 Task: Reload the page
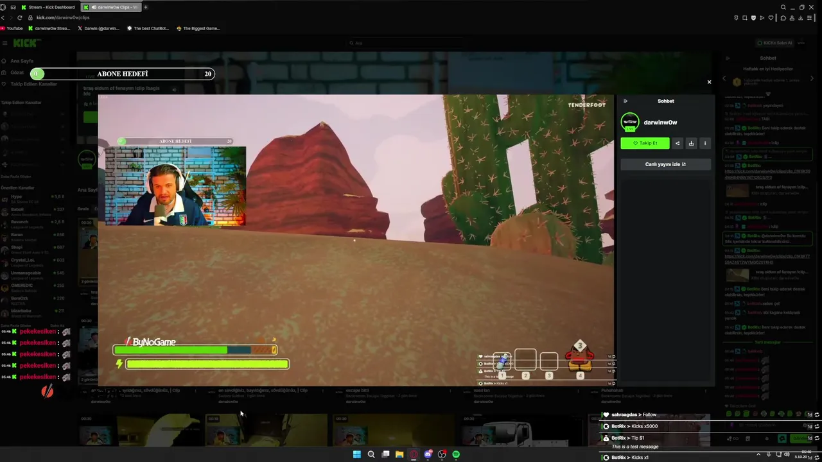click(19, 17)
